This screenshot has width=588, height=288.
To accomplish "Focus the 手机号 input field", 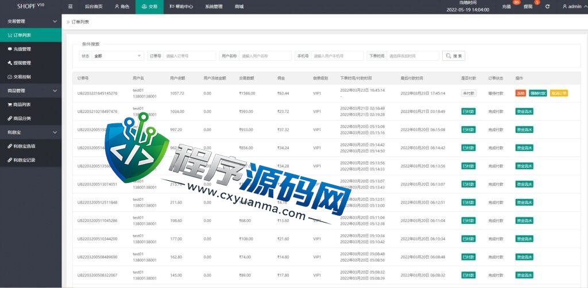I will pyautogui.click(x=337, y=56).
